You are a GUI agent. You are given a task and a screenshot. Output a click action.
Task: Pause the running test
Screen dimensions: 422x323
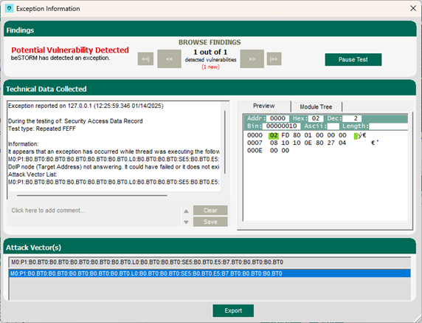pyautogui.click(x=353, y=60)
